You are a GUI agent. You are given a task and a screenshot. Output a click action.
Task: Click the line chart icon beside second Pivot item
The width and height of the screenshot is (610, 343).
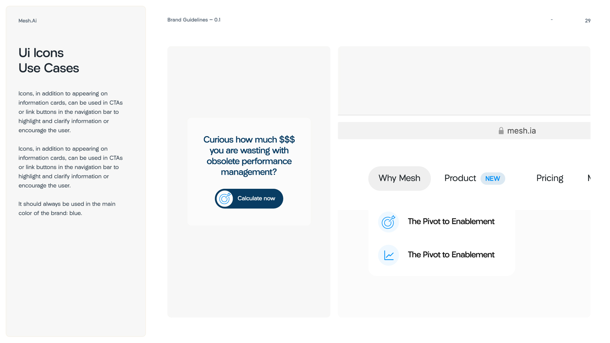(388, 255)
